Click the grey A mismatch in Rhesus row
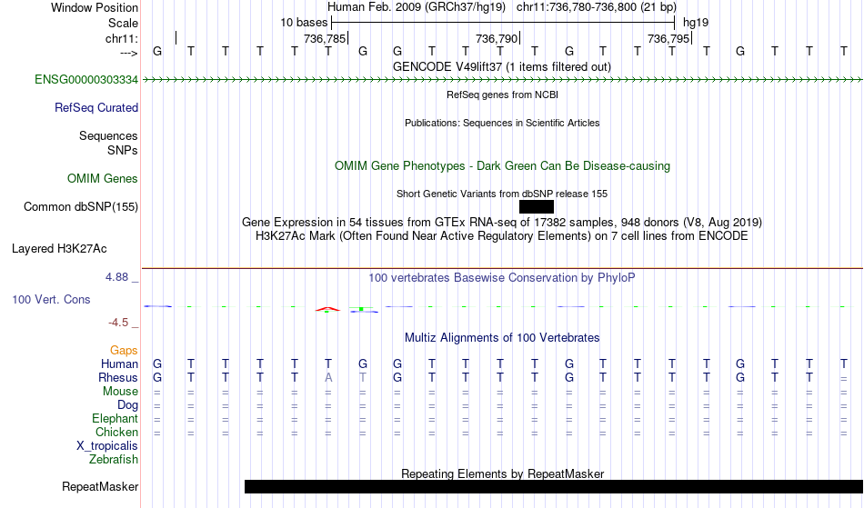 328,377
